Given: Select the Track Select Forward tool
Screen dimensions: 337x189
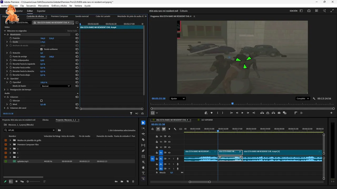Looking at the screenshot, I should (143, 128).
